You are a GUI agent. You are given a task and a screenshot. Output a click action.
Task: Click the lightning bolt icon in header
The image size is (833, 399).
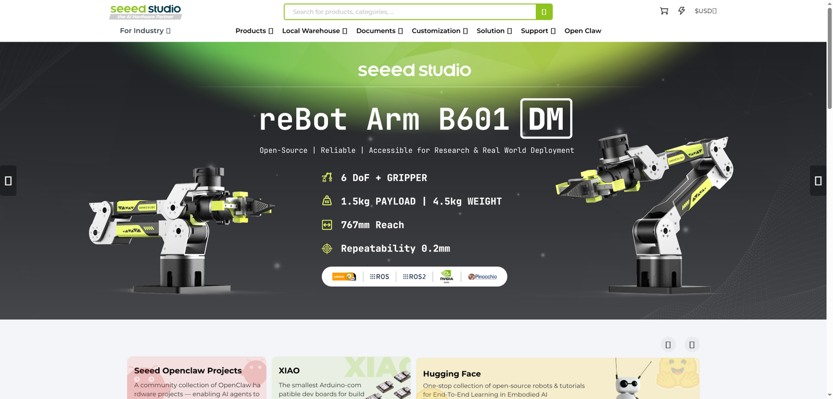point(681,11)
